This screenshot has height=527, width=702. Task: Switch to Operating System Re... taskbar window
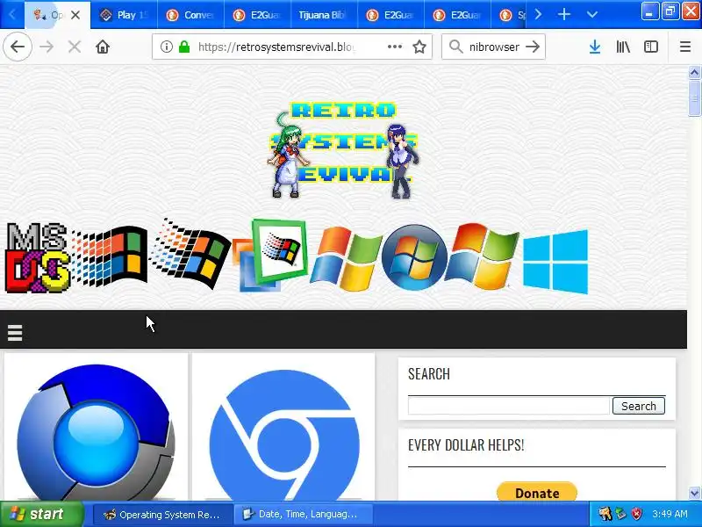click(162, 515)
